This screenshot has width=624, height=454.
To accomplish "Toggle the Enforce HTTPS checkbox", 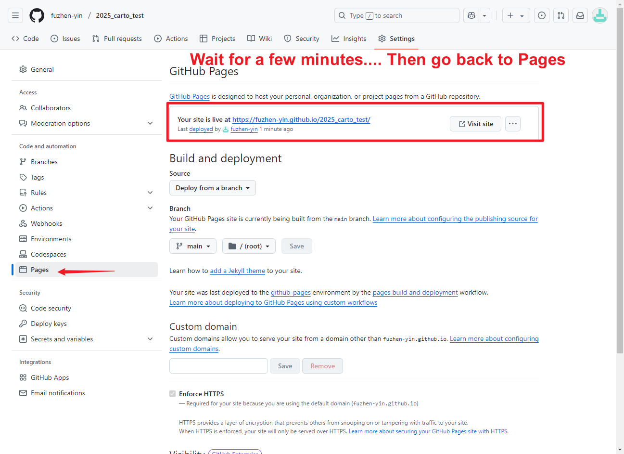I will tap(173, 394).
